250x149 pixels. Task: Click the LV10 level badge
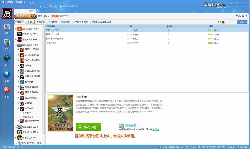pyautogui.click(x=55, y=16)
